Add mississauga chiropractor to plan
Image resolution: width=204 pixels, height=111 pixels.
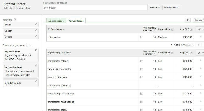(x=201, y=93)
